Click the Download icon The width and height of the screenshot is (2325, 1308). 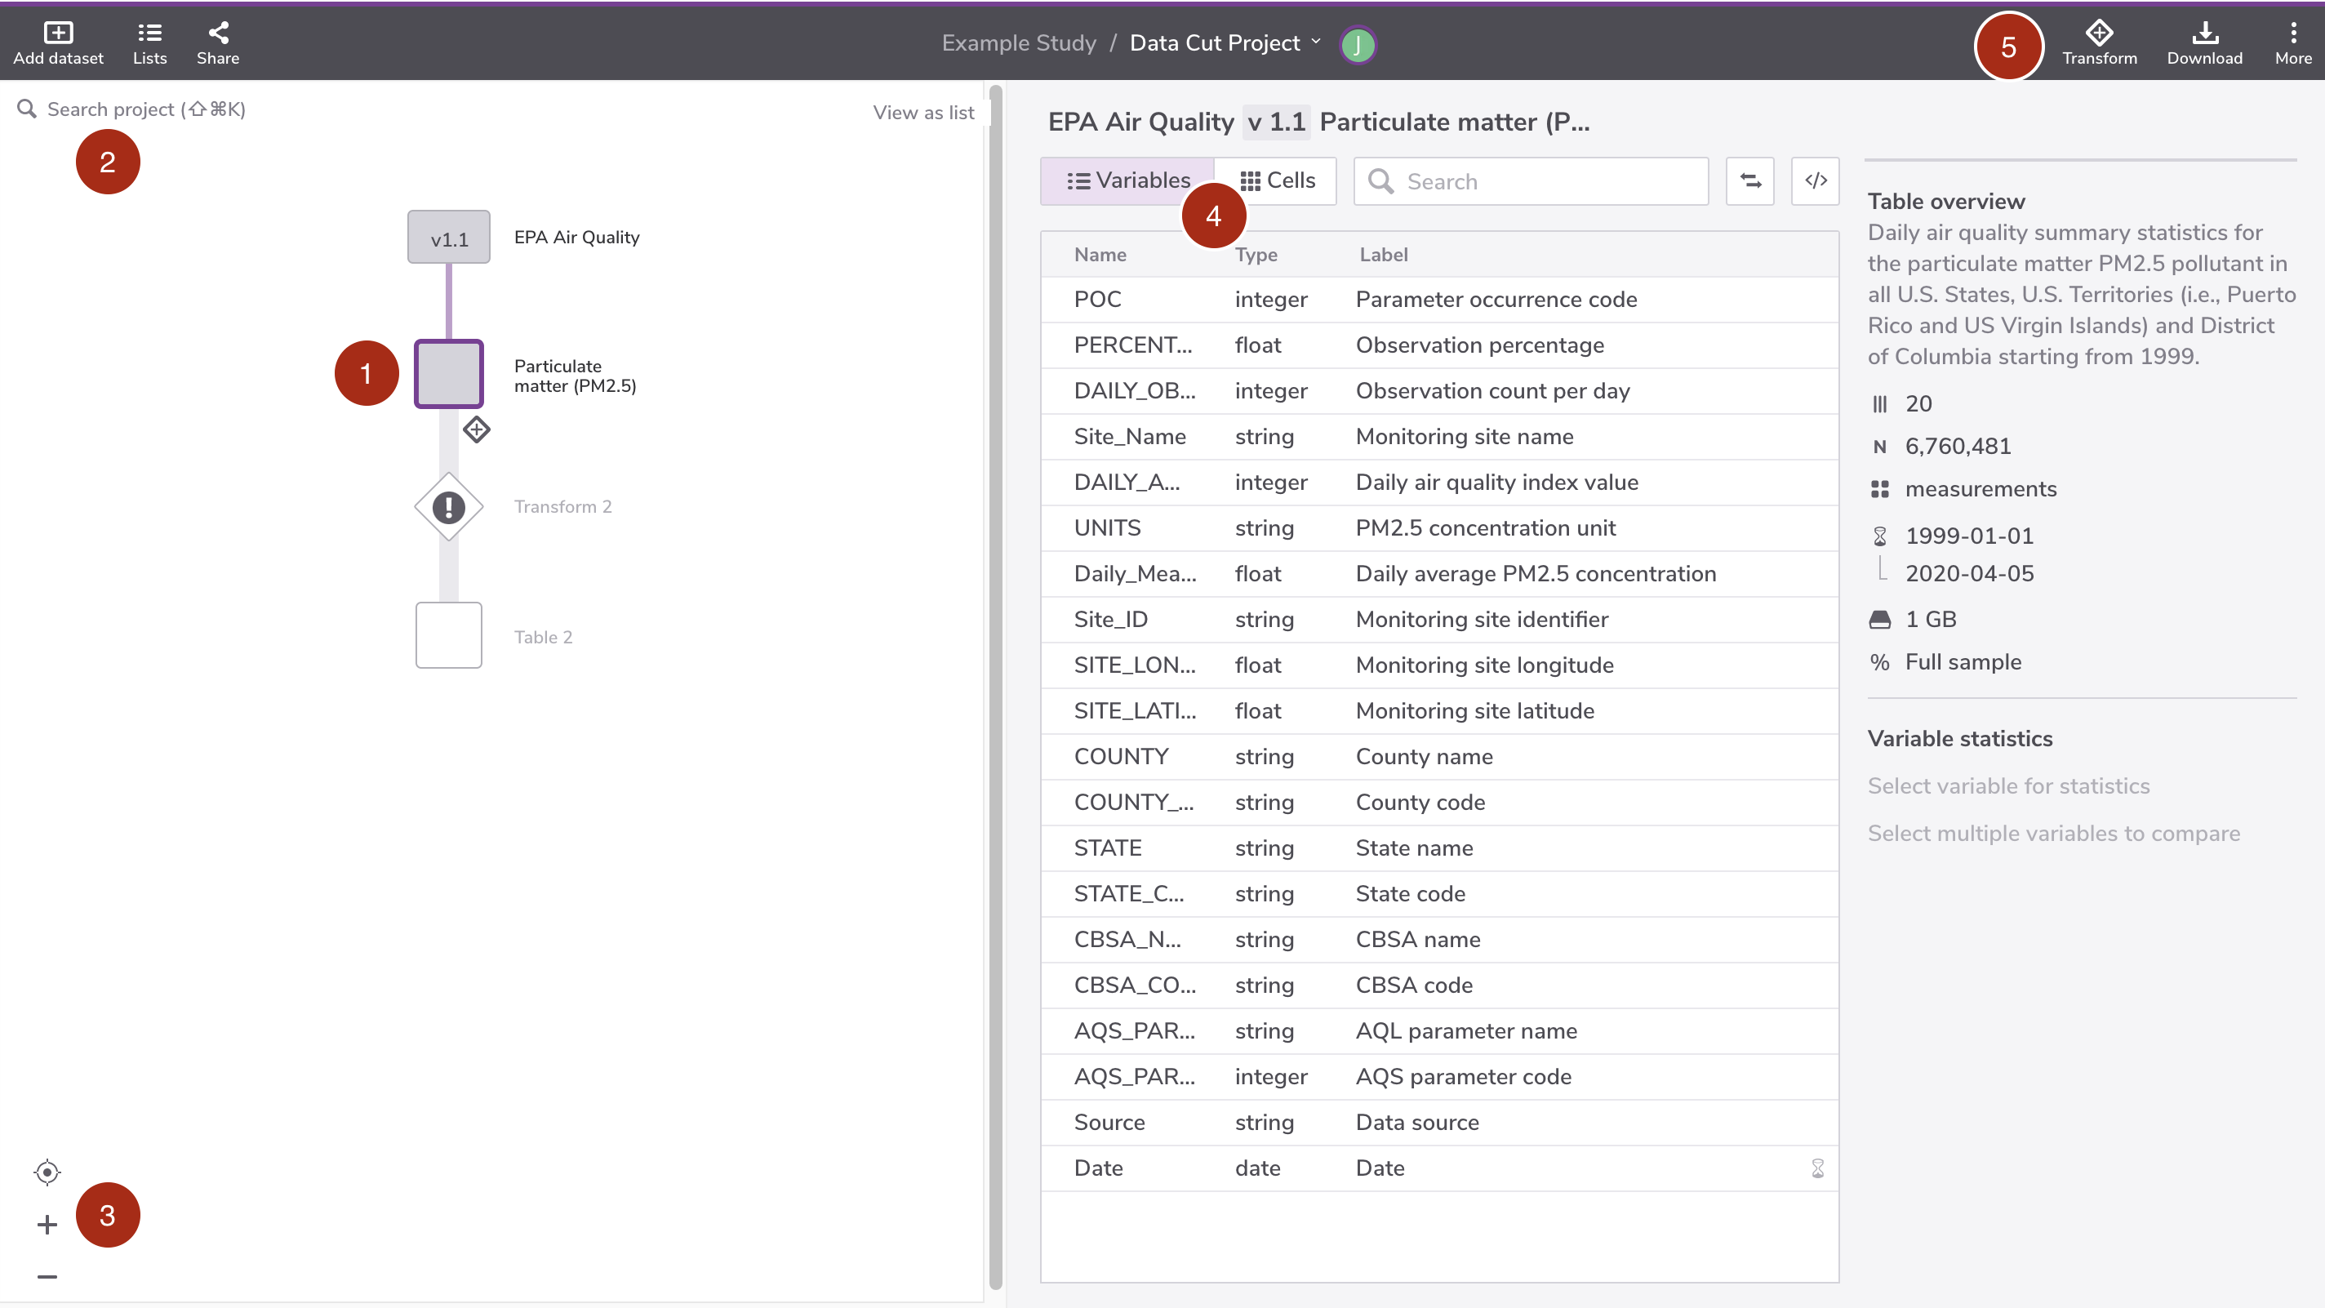coord(2205,33)
